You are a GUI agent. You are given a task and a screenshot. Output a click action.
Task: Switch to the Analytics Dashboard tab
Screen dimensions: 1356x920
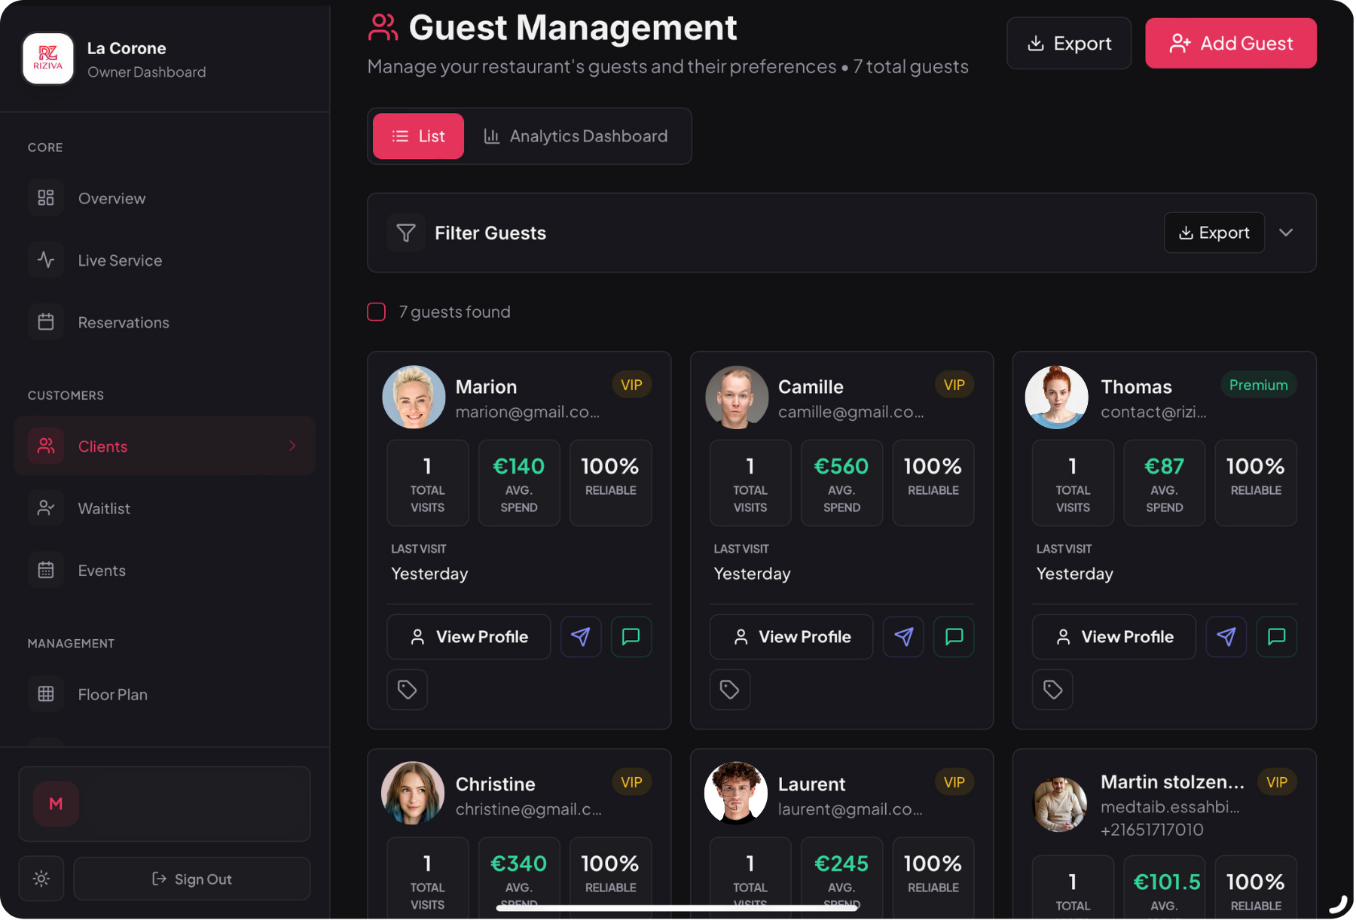(576, 136)
